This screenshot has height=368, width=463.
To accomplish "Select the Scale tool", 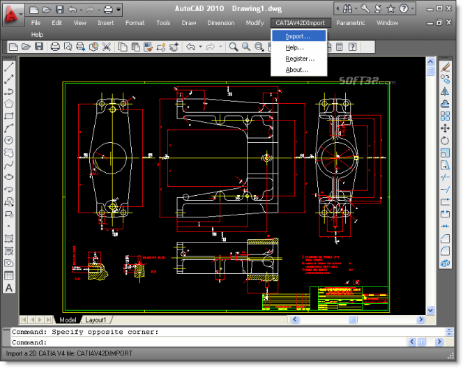I will click(x=446, y=153).
